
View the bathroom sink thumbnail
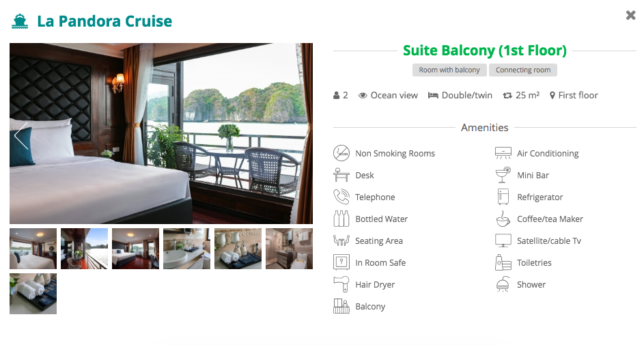click(x=186, y=249)
